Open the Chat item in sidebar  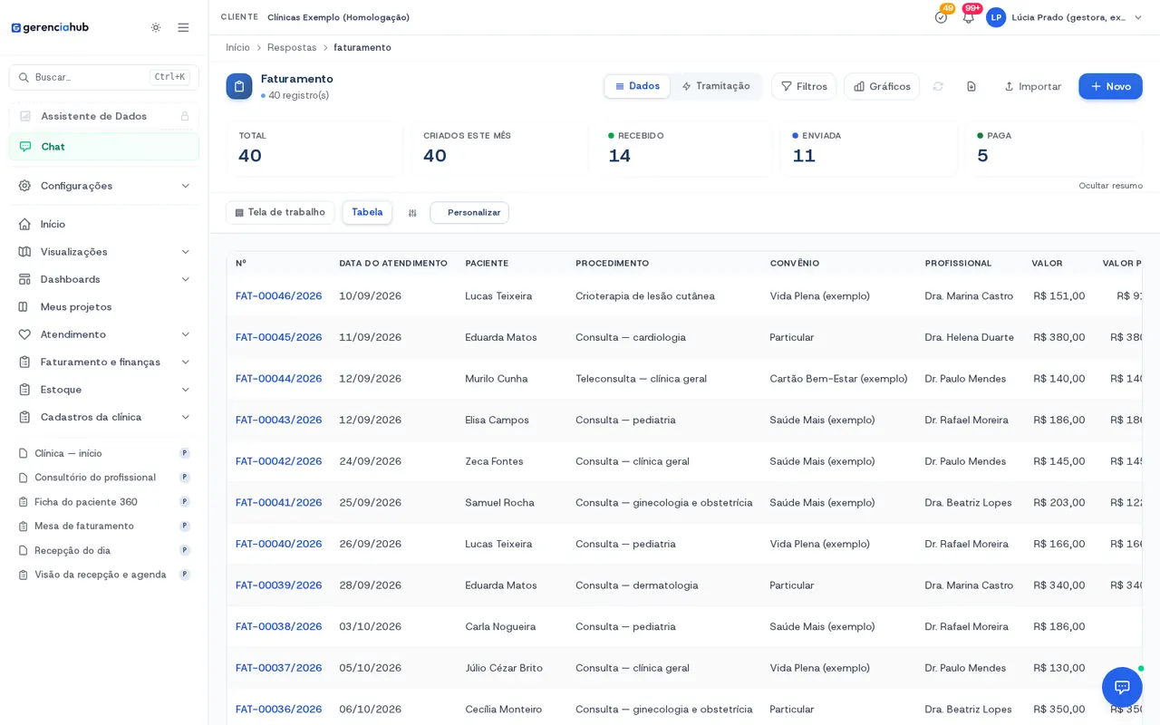(x=104, y=147)
